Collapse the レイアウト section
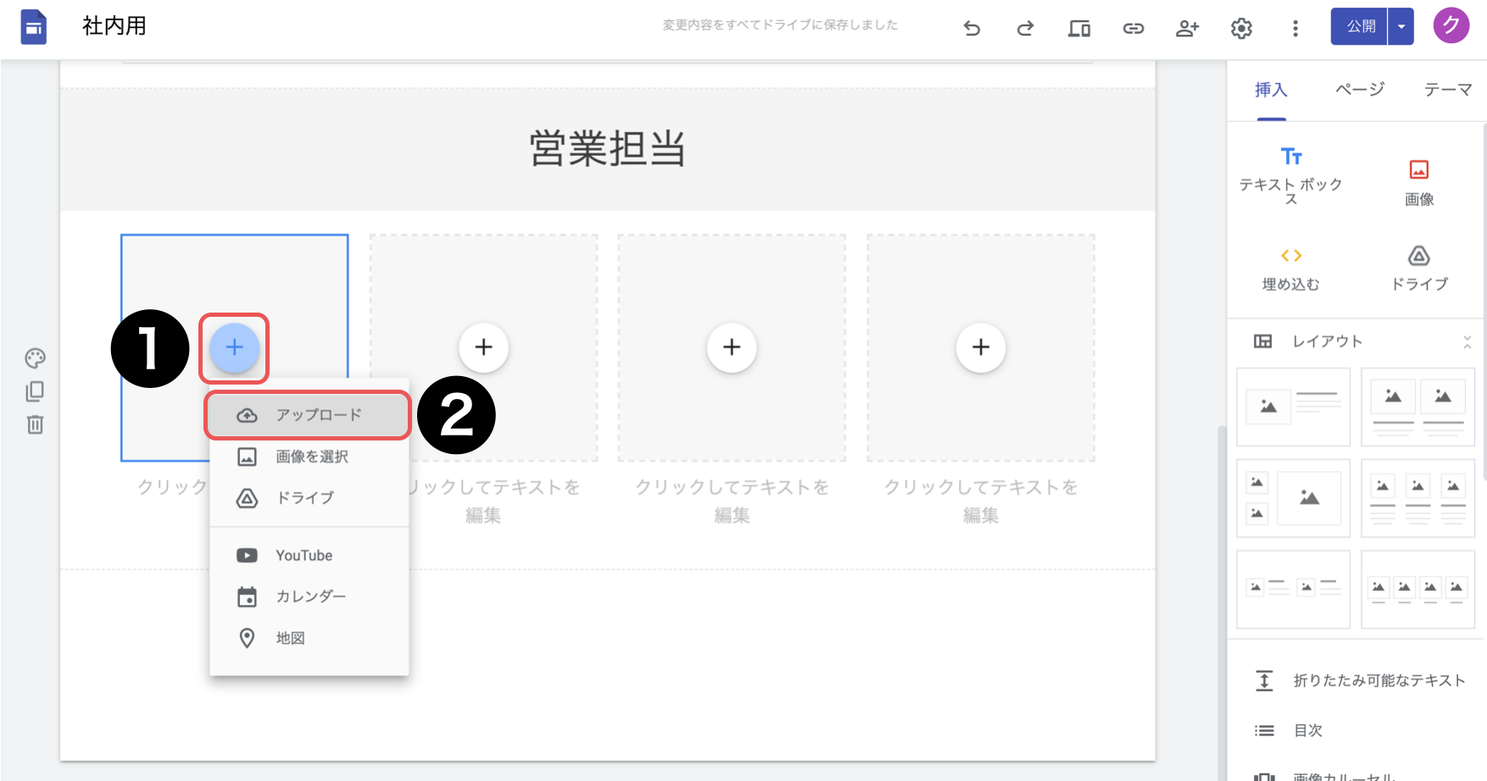The height and width of the screenshot is (781, 1487). pos(1467,341)
